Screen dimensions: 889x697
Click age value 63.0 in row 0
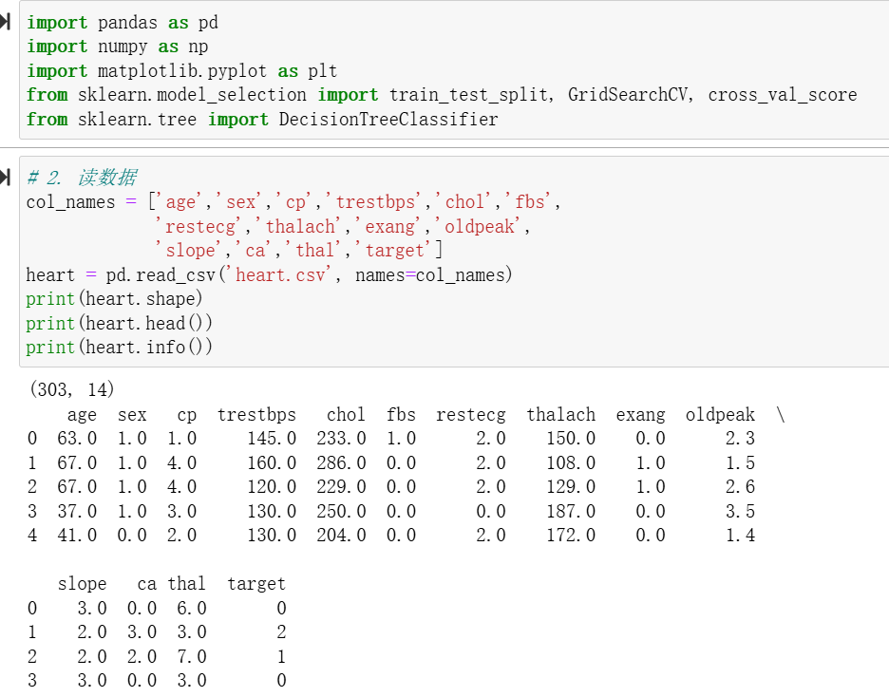[77, 439]
